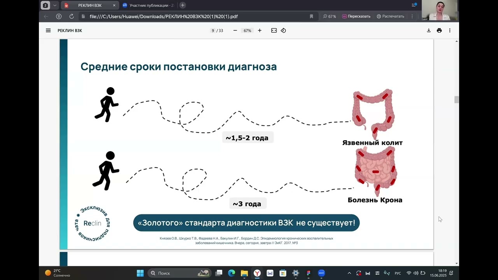Go back with browser back arrow
Viewport: 498px width, 280px height.
coord(46,16)
